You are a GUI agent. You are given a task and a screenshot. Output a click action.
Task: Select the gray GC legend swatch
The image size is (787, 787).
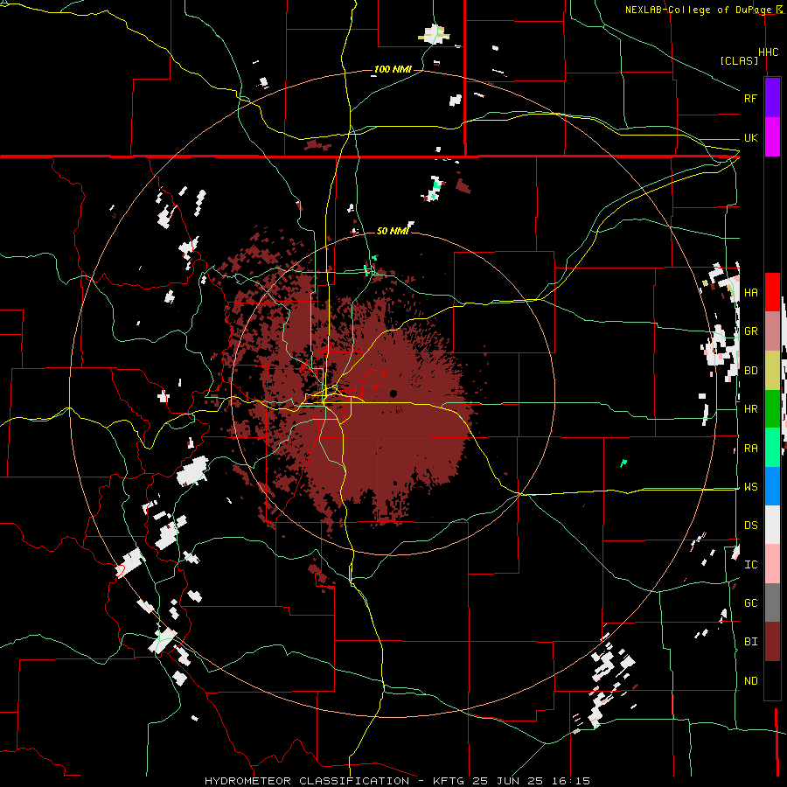[x=772, y=602]
